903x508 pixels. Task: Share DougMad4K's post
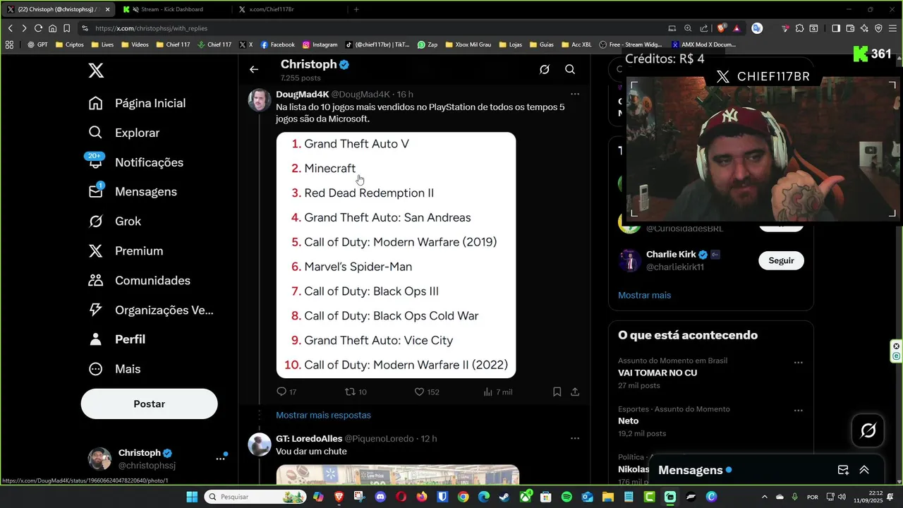coord(575,392)
